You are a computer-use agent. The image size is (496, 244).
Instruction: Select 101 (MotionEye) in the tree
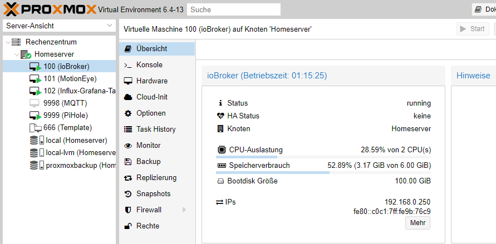click(x=70, y=78)
